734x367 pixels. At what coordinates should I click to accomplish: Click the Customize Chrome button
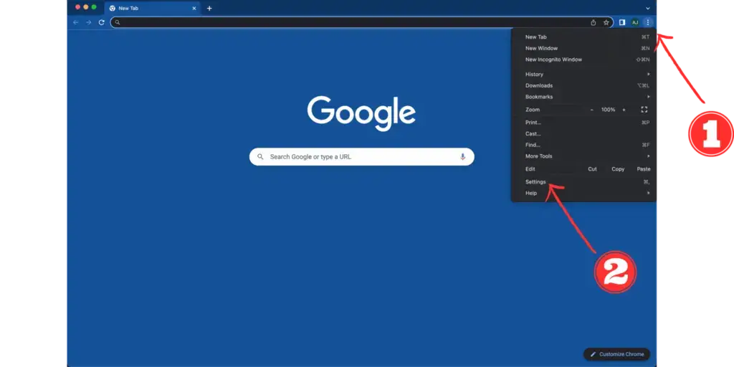coord(617,354)
